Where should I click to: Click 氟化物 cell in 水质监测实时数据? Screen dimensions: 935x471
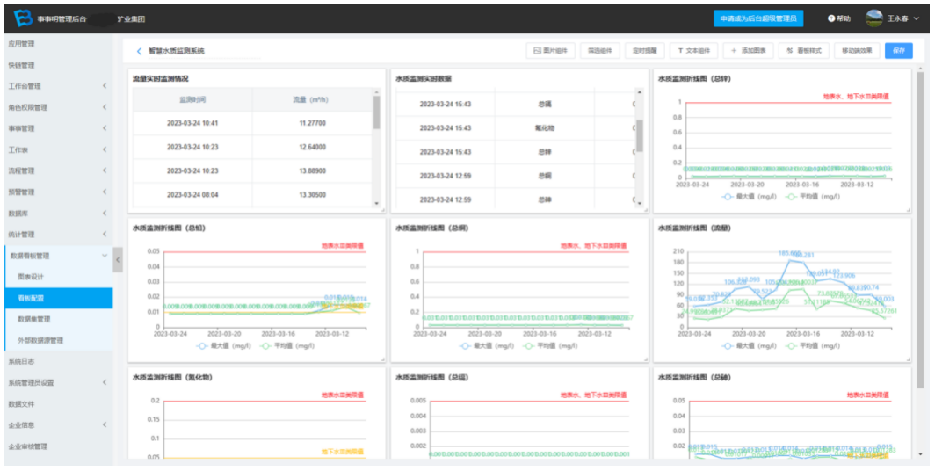(x=545, y=128)
